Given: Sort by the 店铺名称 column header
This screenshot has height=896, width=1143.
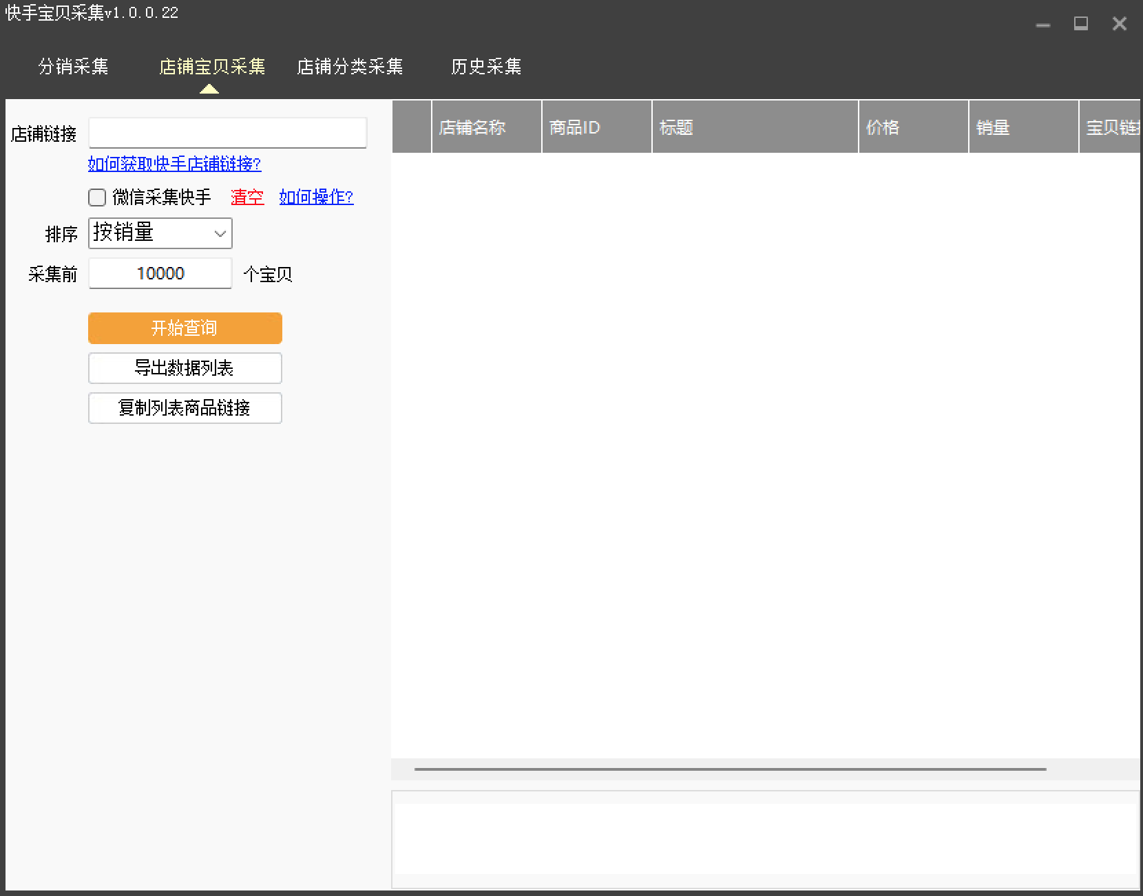Looking at the screenshot, I should 487,127.
